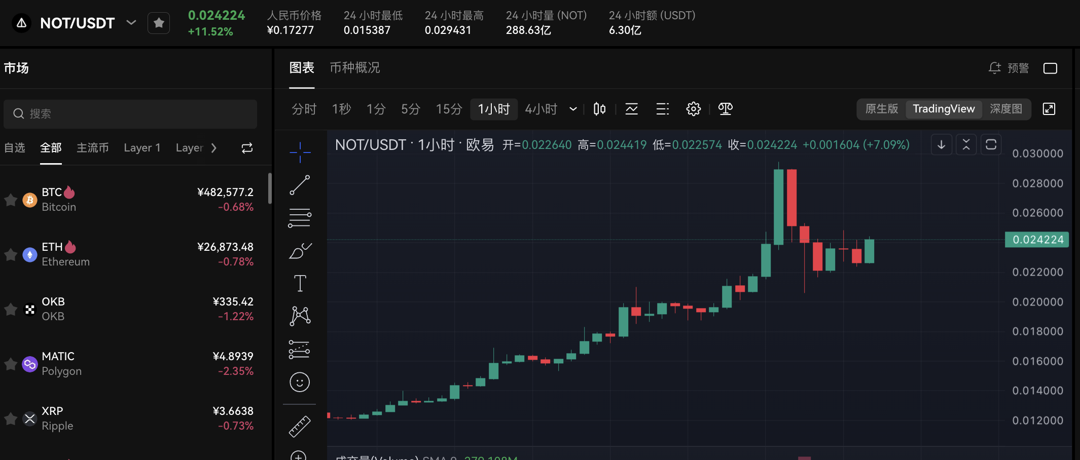Select the text annotation tool
This screenshot has height=460, width=1080.
tap(300, 283)
